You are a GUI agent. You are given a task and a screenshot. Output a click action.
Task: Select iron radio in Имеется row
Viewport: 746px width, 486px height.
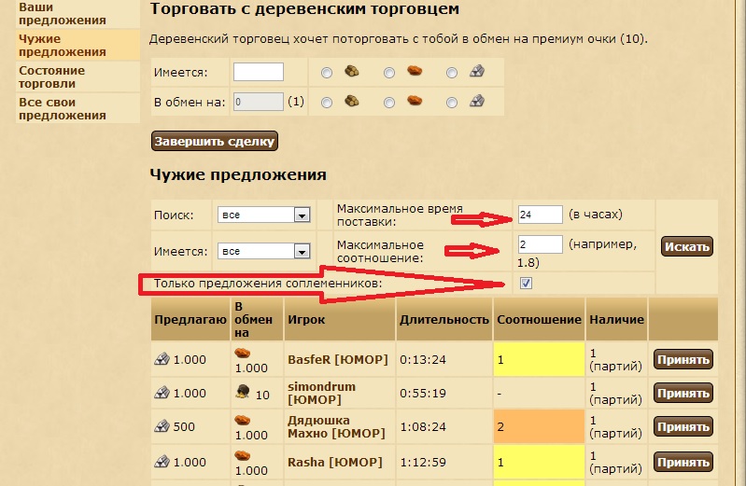tap(452, 73)
